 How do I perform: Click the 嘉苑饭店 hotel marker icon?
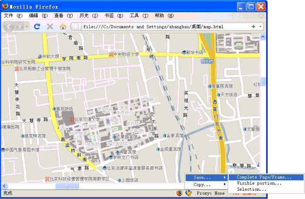(x=54, y=109)
